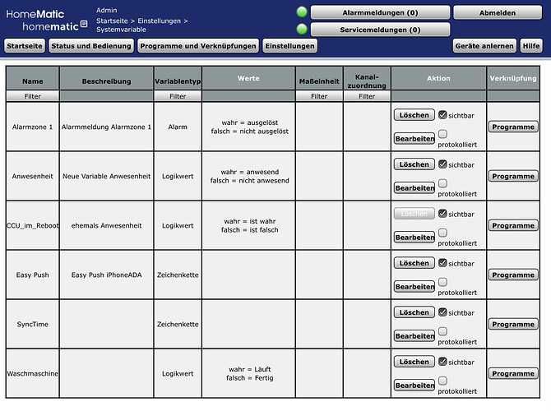Go to Startseite in navigation bar
This screenshot has height=411, width=551.
click(x=24, y=46)
